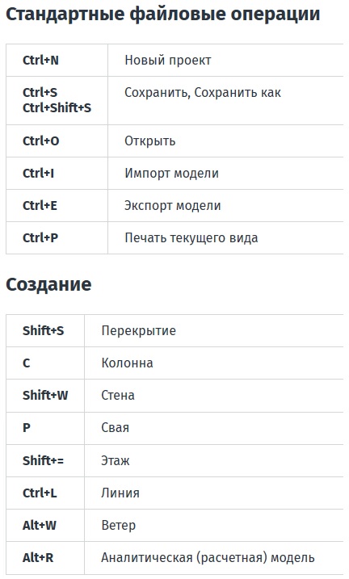Viewport: 349px width, 579px height.
Task: Click the 'Создание' section heading
Action: point(48,284)
